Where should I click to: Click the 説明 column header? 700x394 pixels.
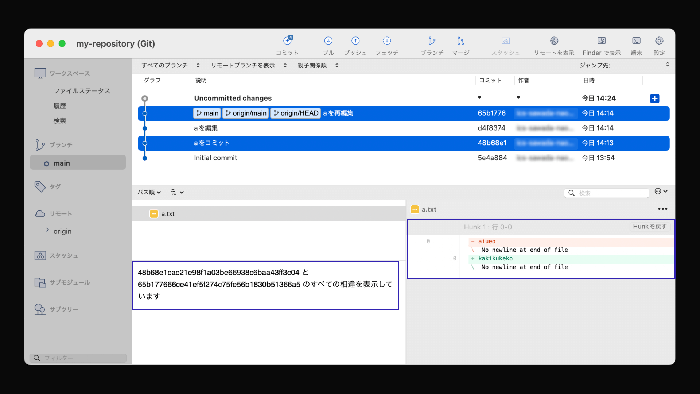pyautogui.click(x=201, y=80)
